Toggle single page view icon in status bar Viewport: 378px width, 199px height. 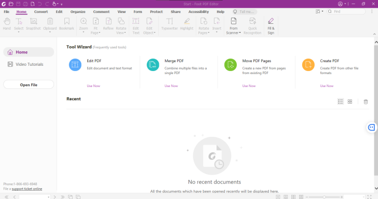[278, 197]
